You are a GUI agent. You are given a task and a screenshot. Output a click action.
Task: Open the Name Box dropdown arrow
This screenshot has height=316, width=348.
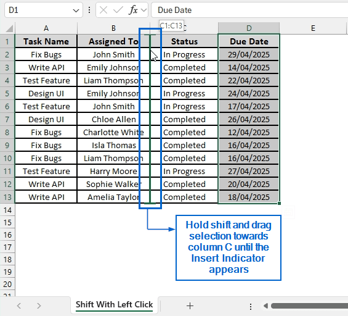click(x=76, y=10)
